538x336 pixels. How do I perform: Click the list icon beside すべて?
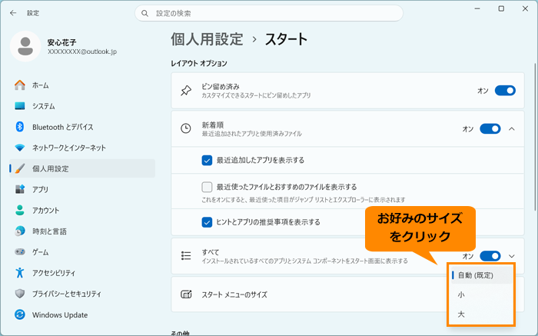186,256
